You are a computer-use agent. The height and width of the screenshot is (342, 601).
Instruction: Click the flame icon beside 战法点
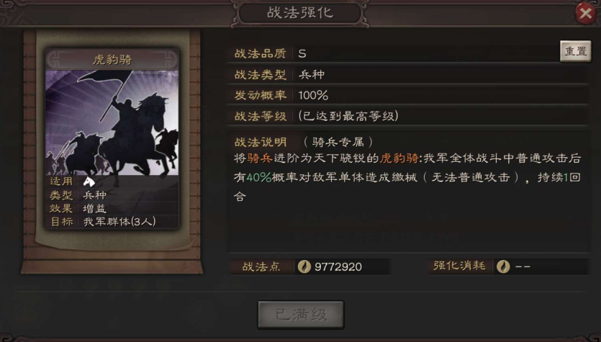point(304,266)
